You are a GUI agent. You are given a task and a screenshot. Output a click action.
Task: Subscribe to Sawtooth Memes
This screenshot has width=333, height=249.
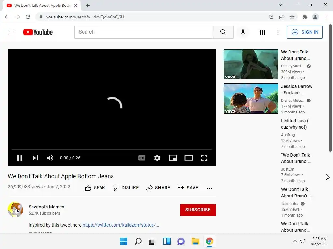198,210
